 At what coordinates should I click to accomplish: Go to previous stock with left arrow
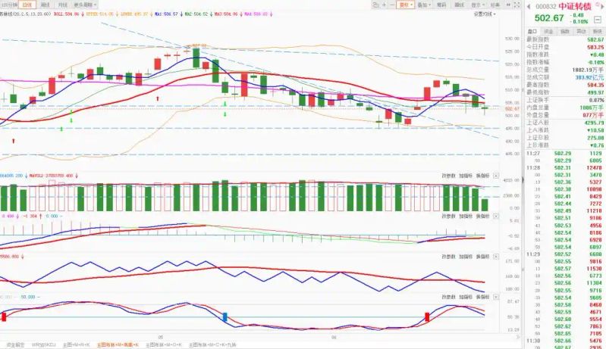[x=529, y=7]
